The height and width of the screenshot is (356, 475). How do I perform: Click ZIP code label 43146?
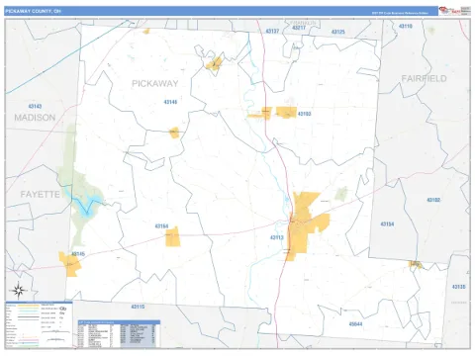point(170,102)
